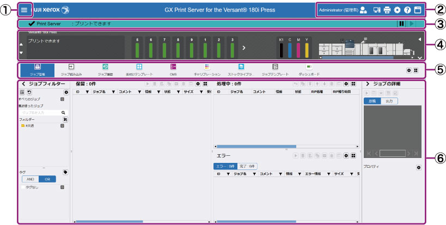446x225 pixels.
Task: Click the K1 black toner level
Action: point(282,48)
